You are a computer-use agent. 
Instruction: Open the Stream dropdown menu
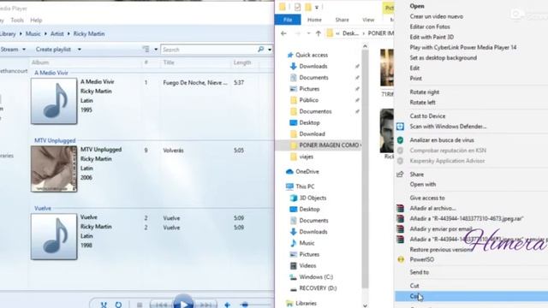point(13,50)
